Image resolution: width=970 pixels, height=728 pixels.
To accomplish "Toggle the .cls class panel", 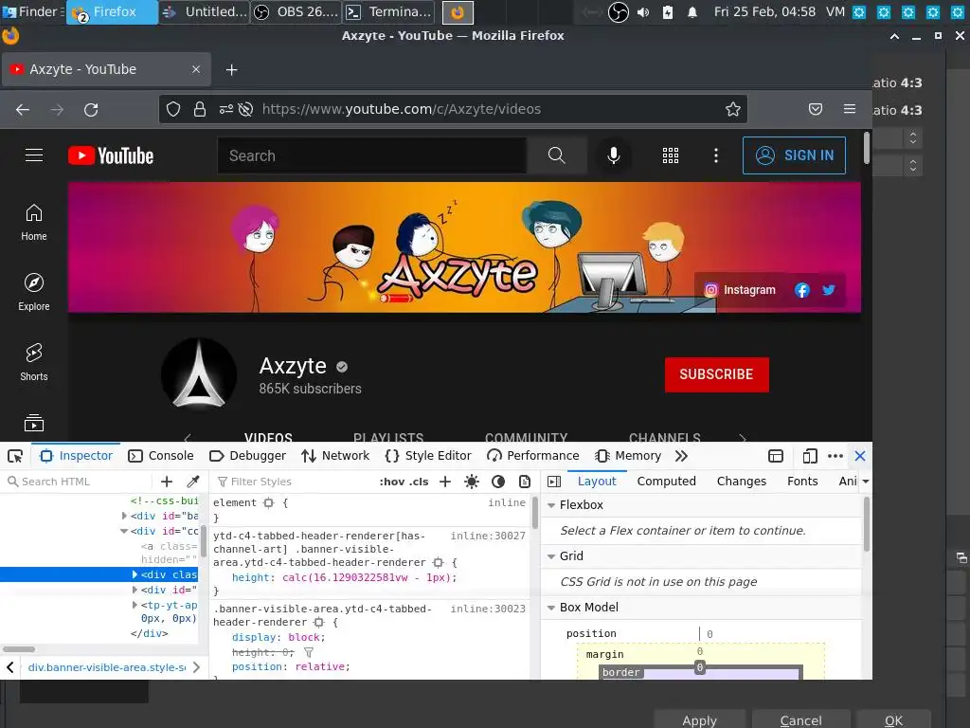I will 419,482.
